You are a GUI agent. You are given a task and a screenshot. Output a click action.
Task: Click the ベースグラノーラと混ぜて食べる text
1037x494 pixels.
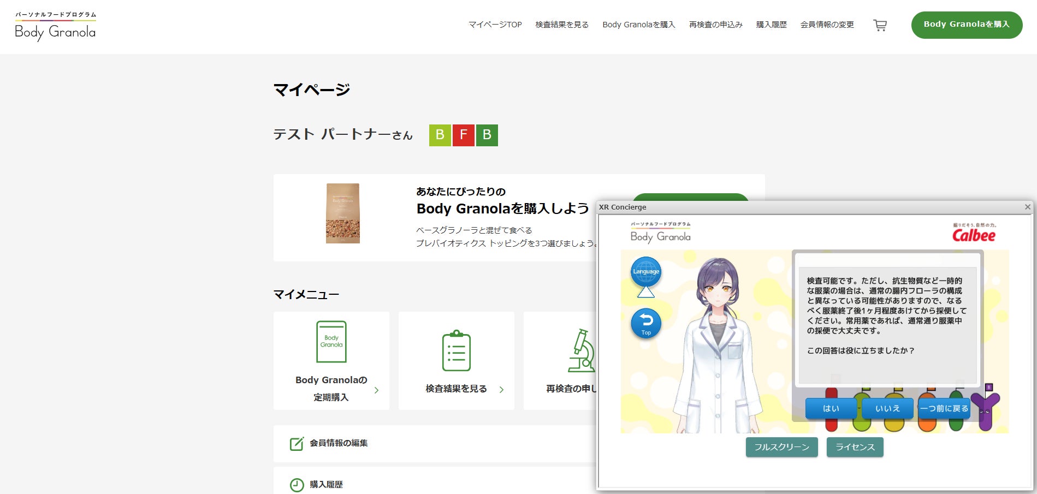474,230
